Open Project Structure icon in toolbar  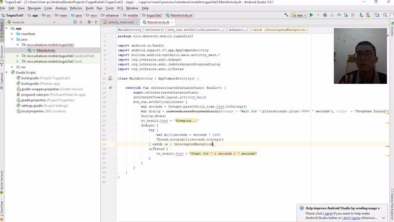377,15
